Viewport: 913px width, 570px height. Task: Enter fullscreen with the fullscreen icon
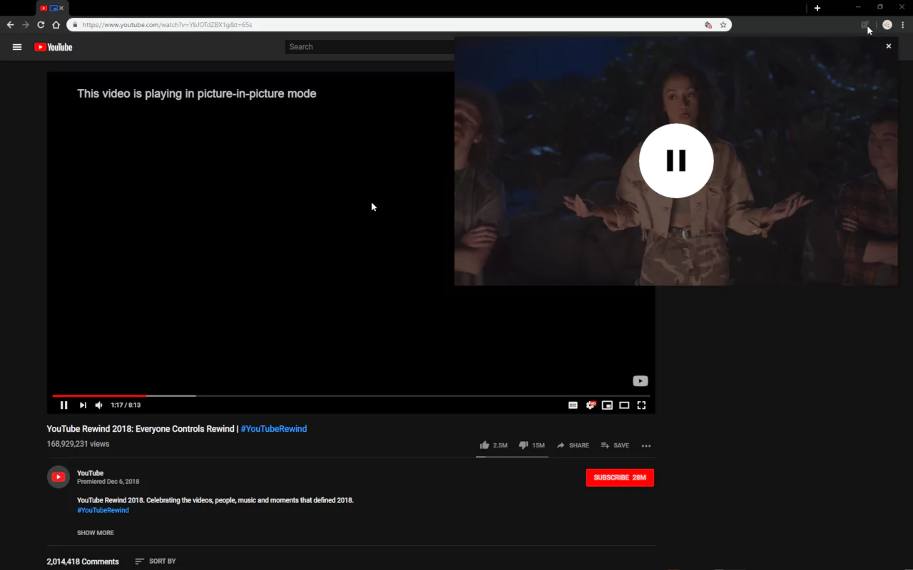tap(641, 405)
